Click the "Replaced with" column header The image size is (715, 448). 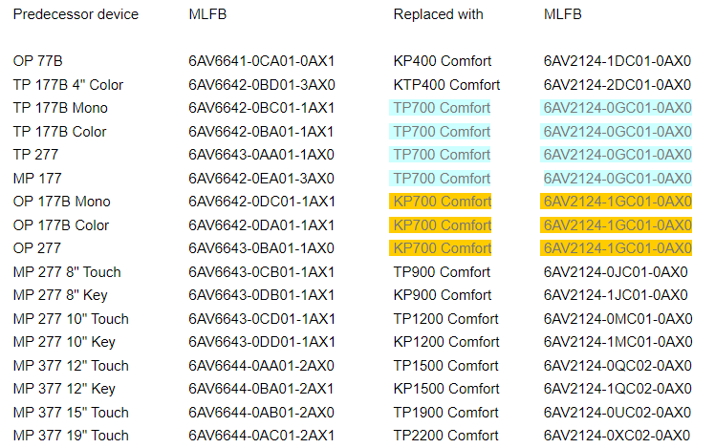tap(438, 14)
